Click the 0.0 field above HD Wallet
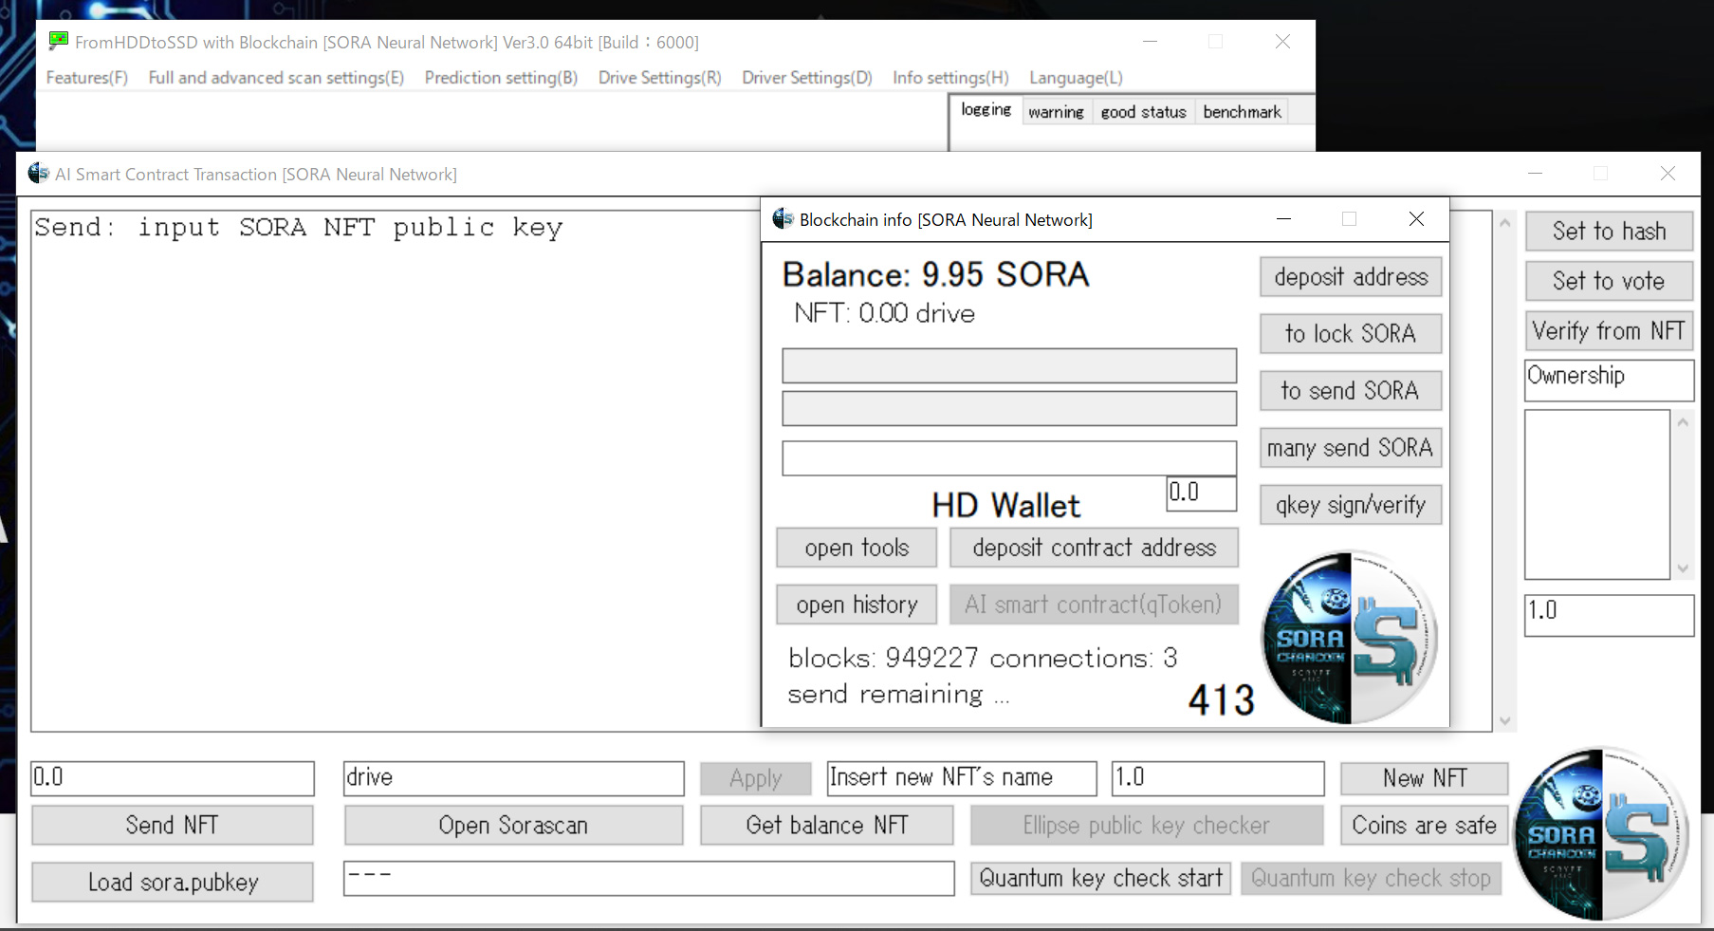 click(x=1201, y=493)
